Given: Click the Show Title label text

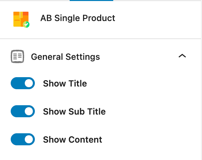Looking at the screenshot, I should coord(65,84).
